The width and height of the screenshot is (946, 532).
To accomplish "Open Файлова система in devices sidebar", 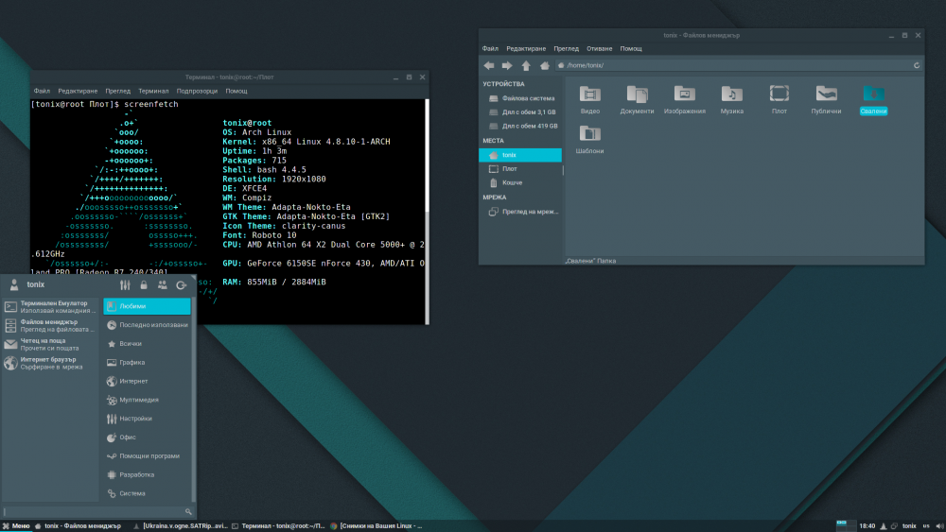I will 520,98.
